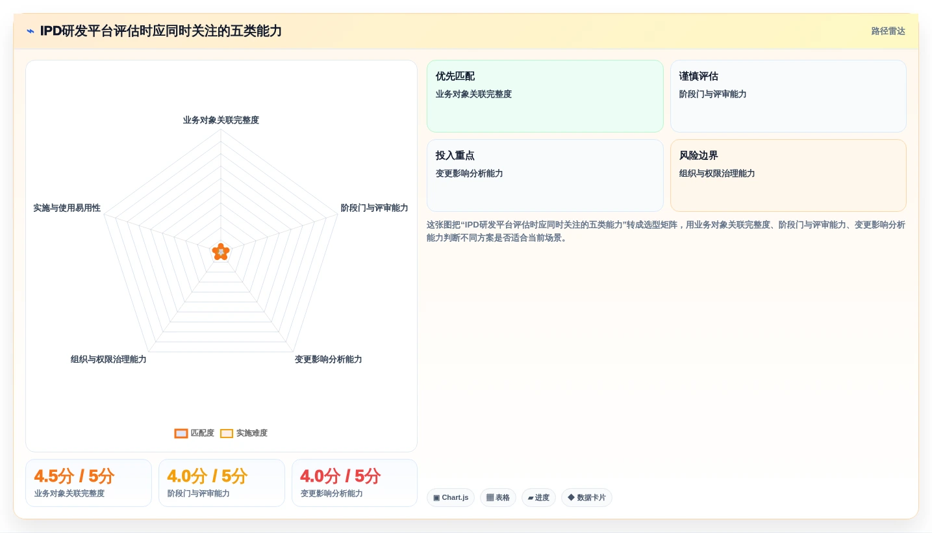The height and width of the screenshot is (533, 932).
Task: Open the 优先匹配 card
Action: pos(545,96)
